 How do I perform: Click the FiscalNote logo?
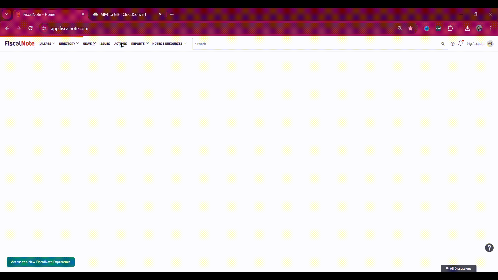[19, 43]
